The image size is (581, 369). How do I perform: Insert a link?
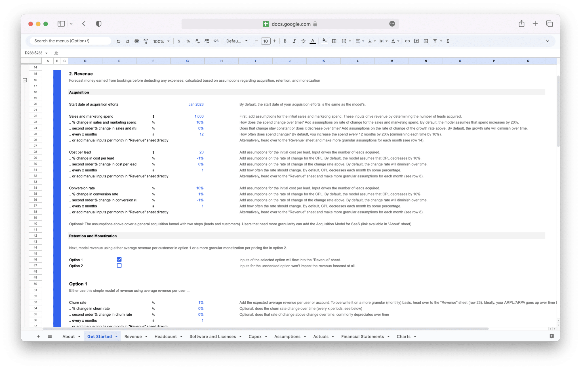(x=407, y=41)
